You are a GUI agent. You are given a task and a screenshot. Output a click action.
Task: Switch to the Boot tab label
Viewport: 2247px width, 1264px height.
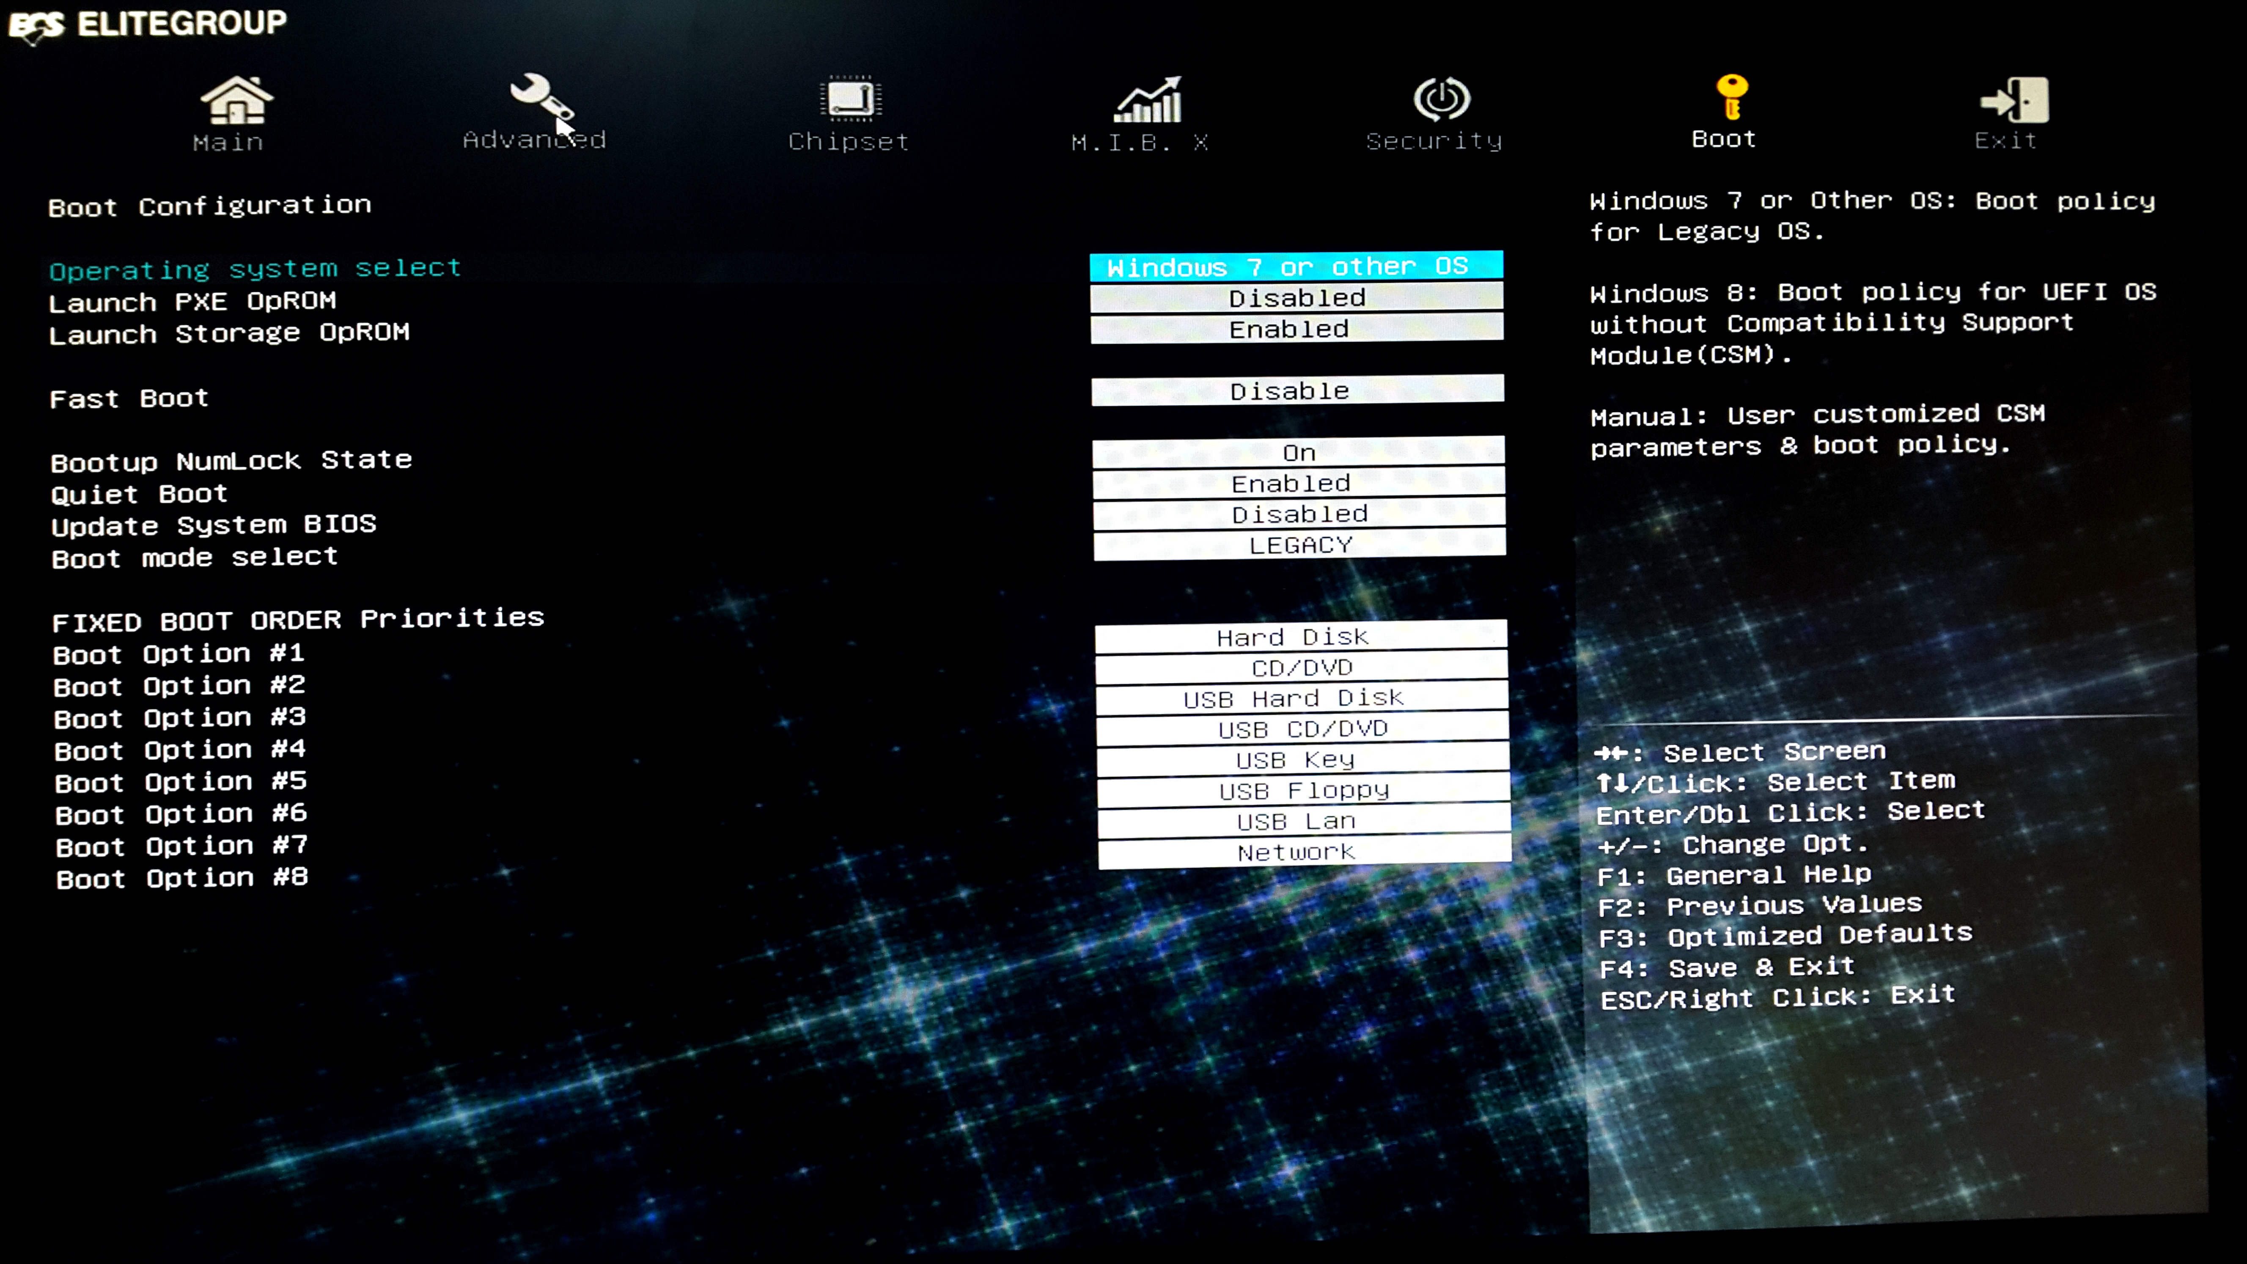(1724, 139)
